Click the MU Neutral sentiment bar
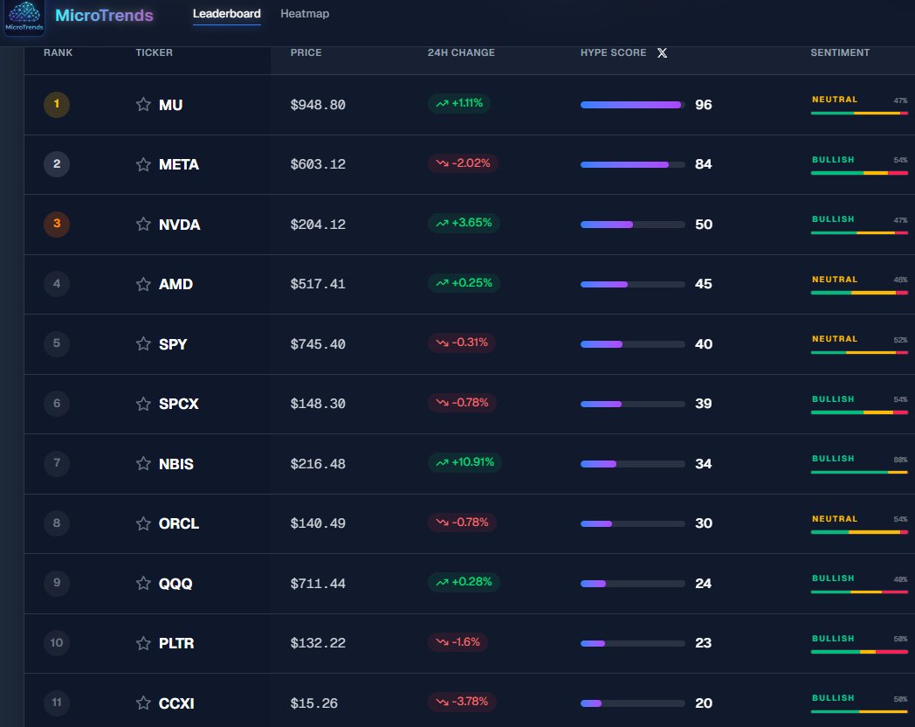Screen dimensions: 915x727 click(859, 114)
